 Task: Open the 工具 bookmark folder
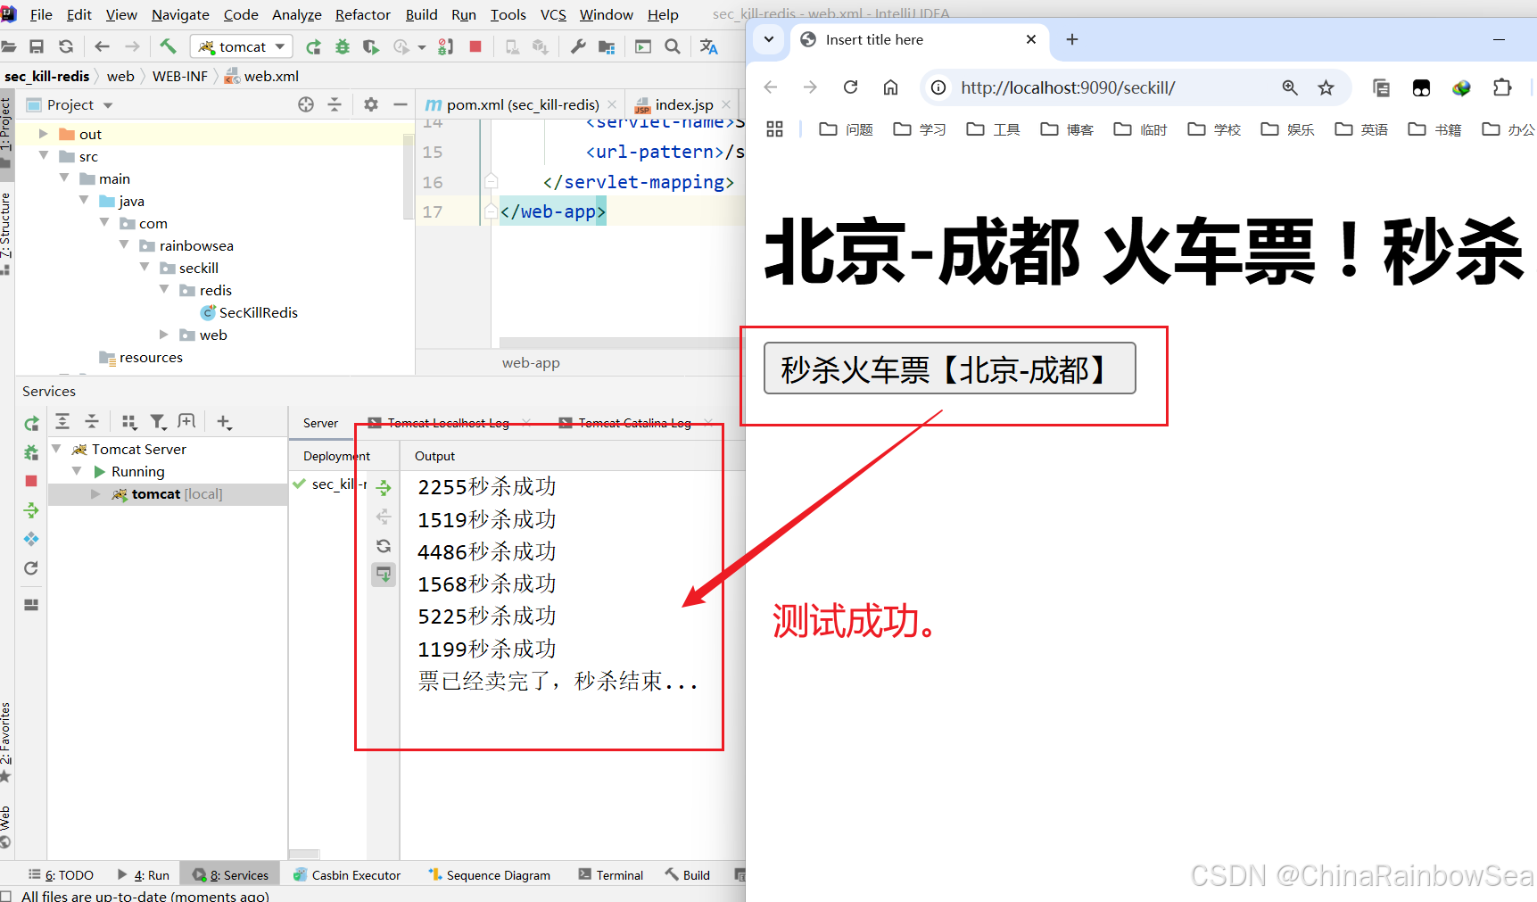[993, 129]
